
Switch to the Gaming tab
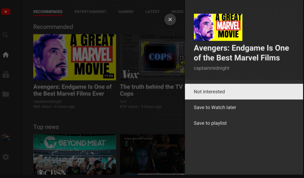click(126, 12)
